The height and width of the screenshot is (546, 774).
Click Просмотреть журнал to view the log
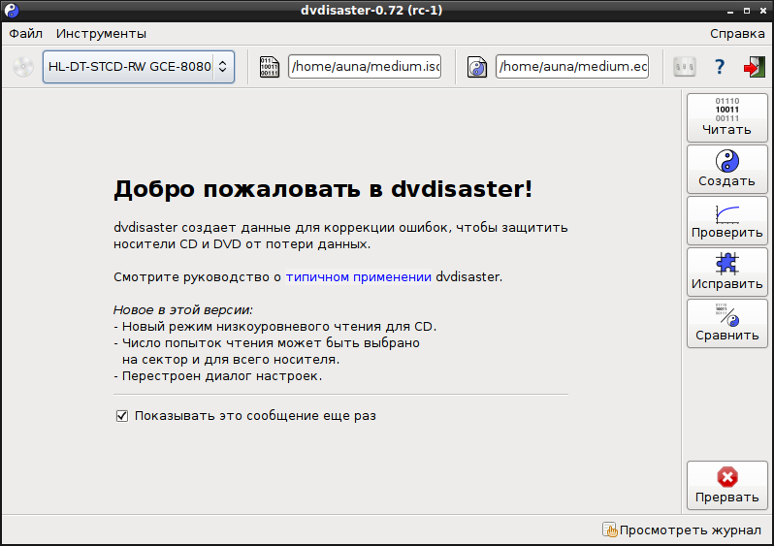click(682, 530)
